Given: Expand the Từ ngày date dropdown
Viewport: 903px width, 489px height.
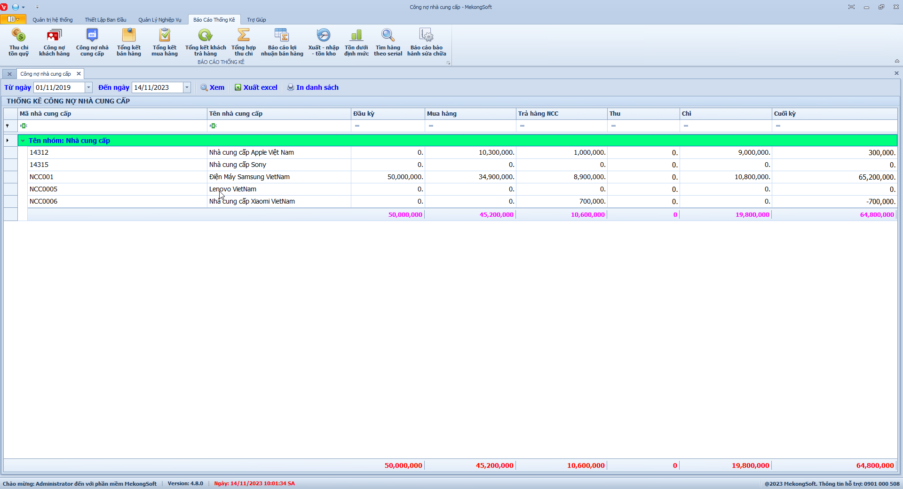Looking at the screenshot, I should (x=88, y=87).
